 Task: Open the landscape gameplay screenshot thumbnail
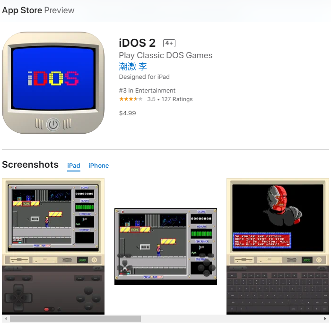[165, 247]
